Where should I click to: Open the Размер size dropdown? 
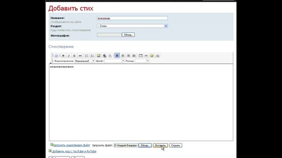(x=142, y=61)
